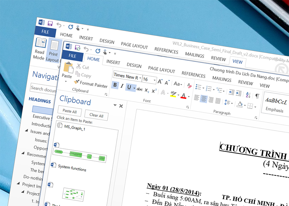
Task: Click Copy command in Clipboard group
Action: coord(83,75)
